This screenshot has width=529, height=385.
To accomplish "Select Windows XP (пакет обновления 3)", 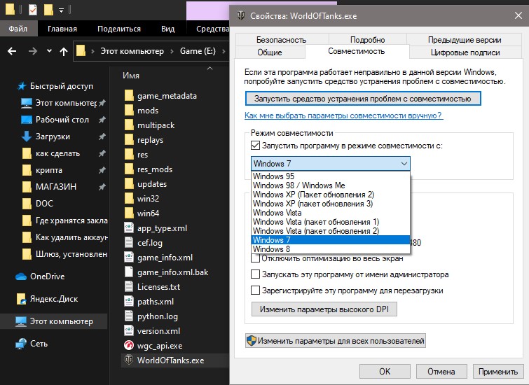I will click(331, 204).
